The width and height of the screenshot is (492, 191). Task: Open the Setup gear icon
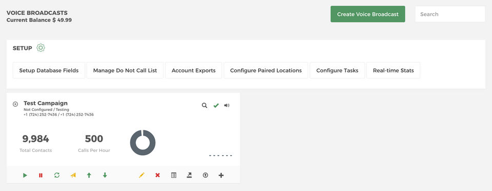pyautogui.click(x=41, y=48)
